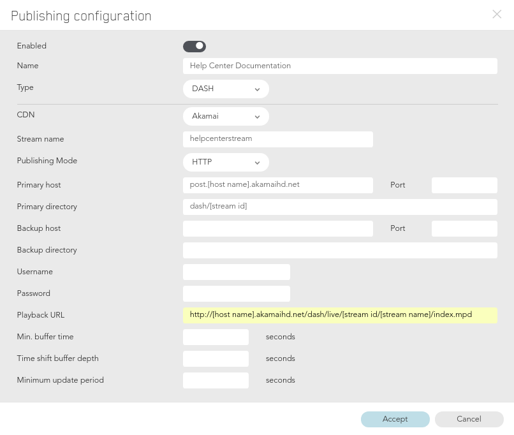Image resolution: width=514 pixels, height=435 pixels.
Task: Close the Publishing configuration dialog
Action: (x=497, y=14)
